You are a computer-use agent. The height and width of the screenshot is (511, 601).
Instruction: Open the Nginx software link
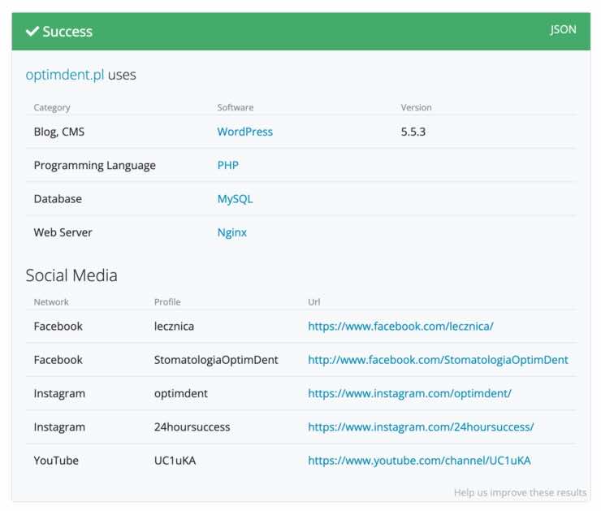tap(232, 232)
